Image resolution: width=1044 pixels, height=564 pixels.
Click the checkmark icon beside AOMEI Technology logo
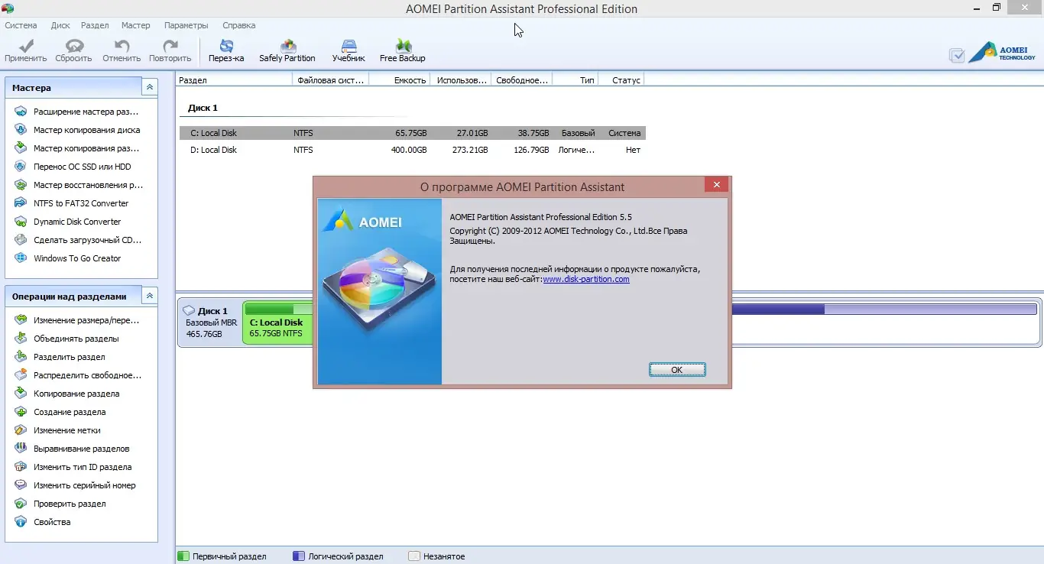pyautogui.click(x=956, y=55)
